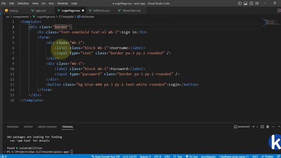Click the "Username" label text in code
The height and width of the screenshot is (158, 281).
pos(119,48)
